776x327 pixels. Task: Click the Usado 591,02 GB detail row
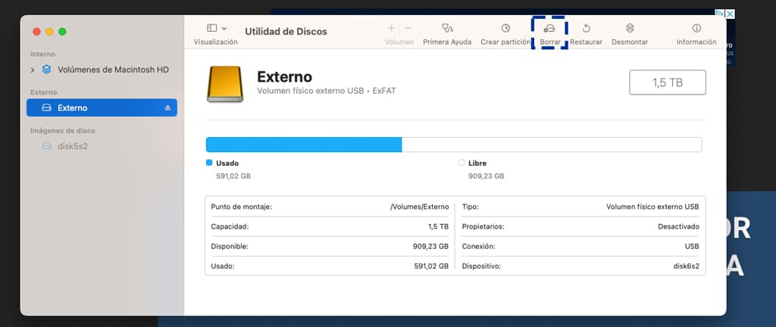[x=330, y=266]
